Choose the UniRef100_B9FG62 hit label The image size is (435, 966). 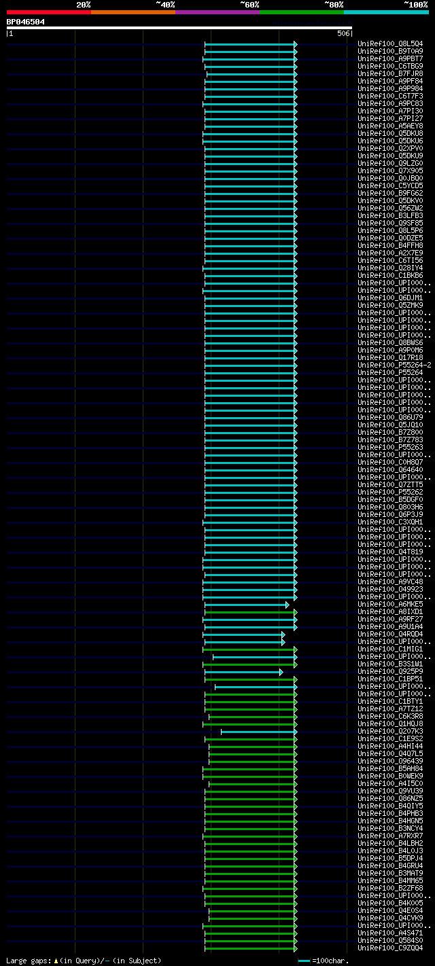click(x=390, y=193)
